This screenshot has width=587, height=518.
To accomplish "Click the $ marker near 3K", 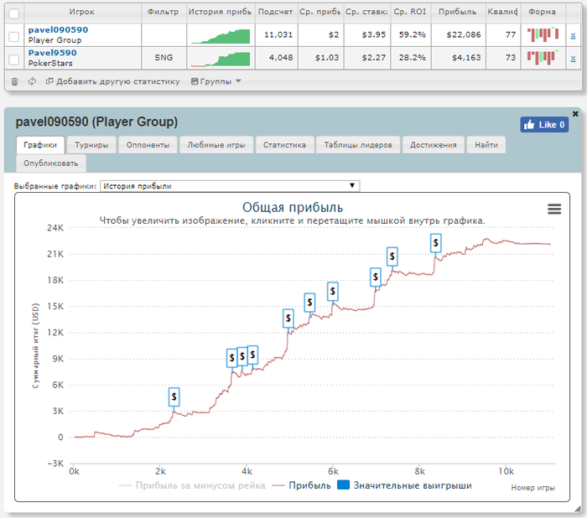I will (x=174, y=397).
